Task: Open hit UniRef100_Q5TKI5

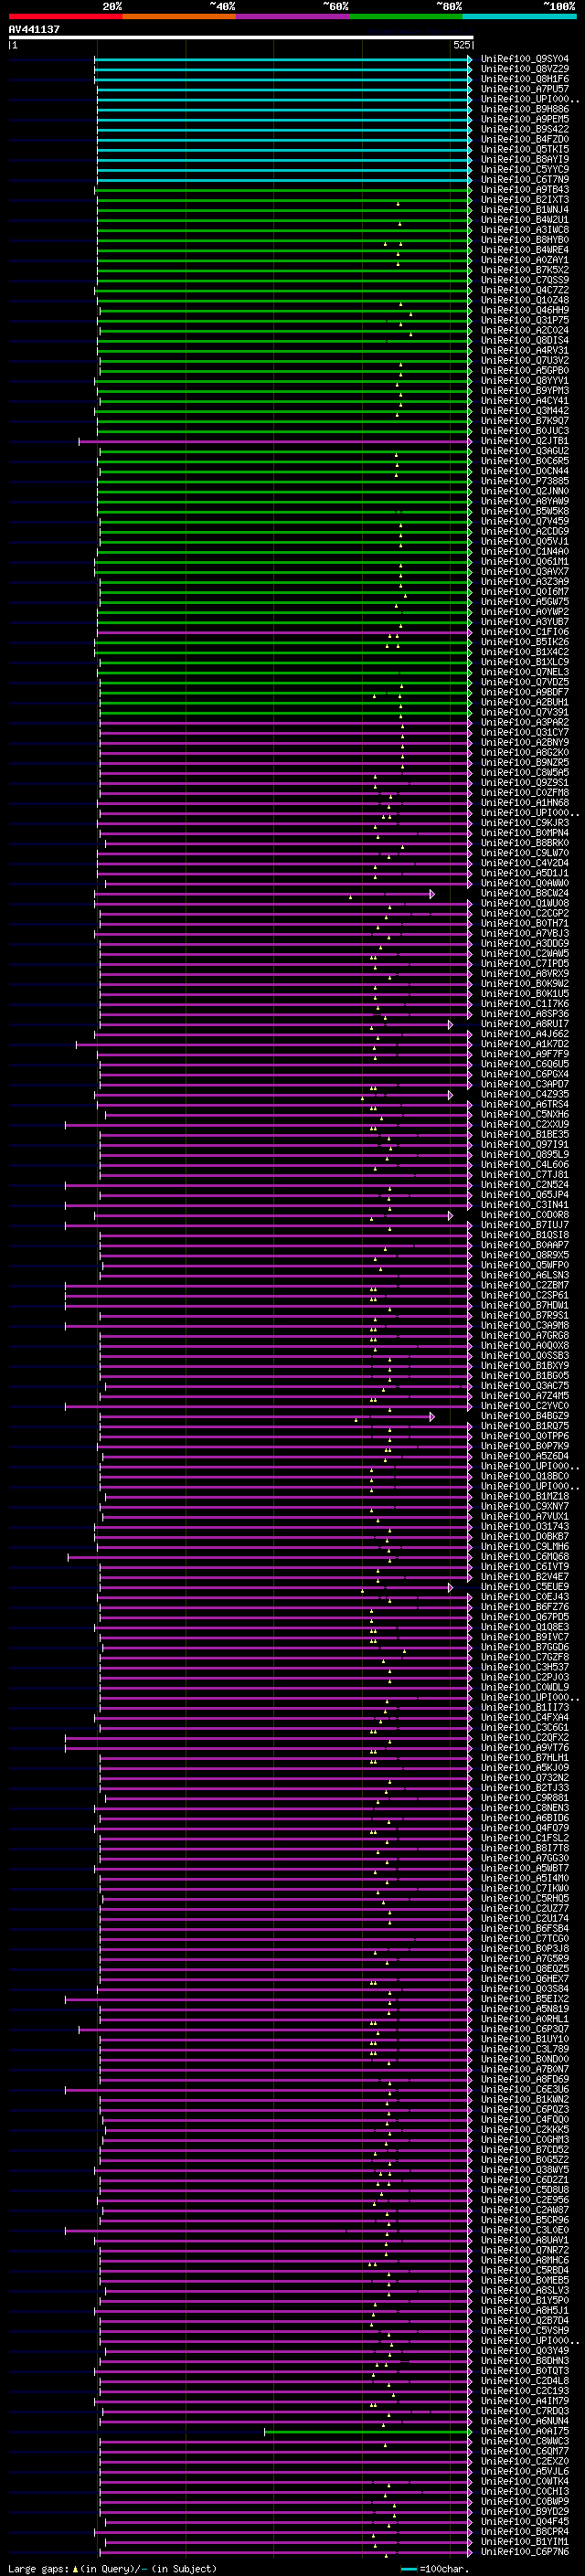Action: (x=524, y=149)
